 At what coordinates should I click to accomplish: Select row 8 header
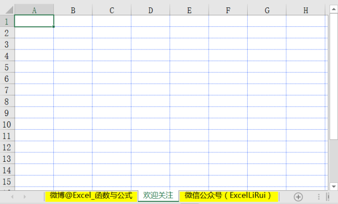click(x=7, y=101)
